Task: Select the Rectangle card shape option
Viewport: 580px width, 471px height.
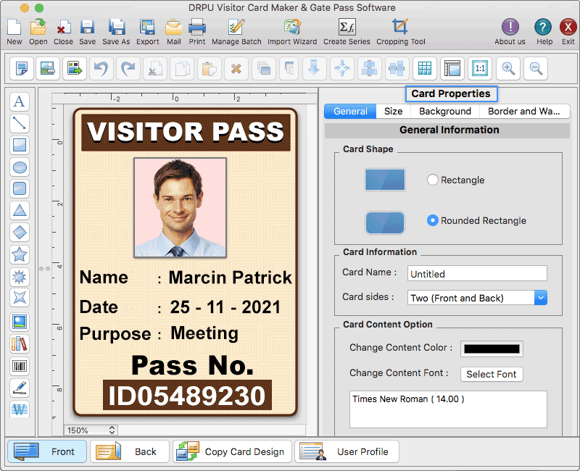Action: pyautogui.click(x=431, y=180)
